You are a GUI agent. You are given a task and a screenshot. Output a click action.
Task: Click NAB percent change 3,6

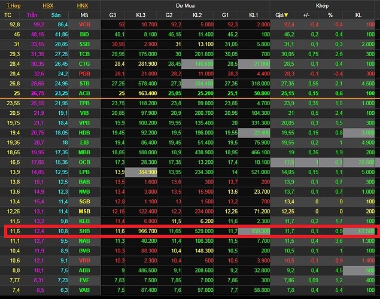[x=339, y=241]
